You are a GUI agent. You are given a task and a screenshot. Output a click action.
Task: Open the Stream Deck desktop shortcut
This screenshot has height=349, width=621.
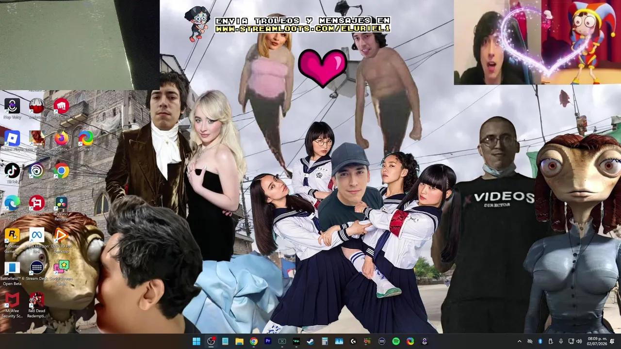(36, 270)
